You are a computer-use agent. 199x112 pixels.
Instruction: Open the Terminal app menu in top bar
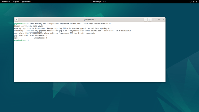(x=26, y=2)
